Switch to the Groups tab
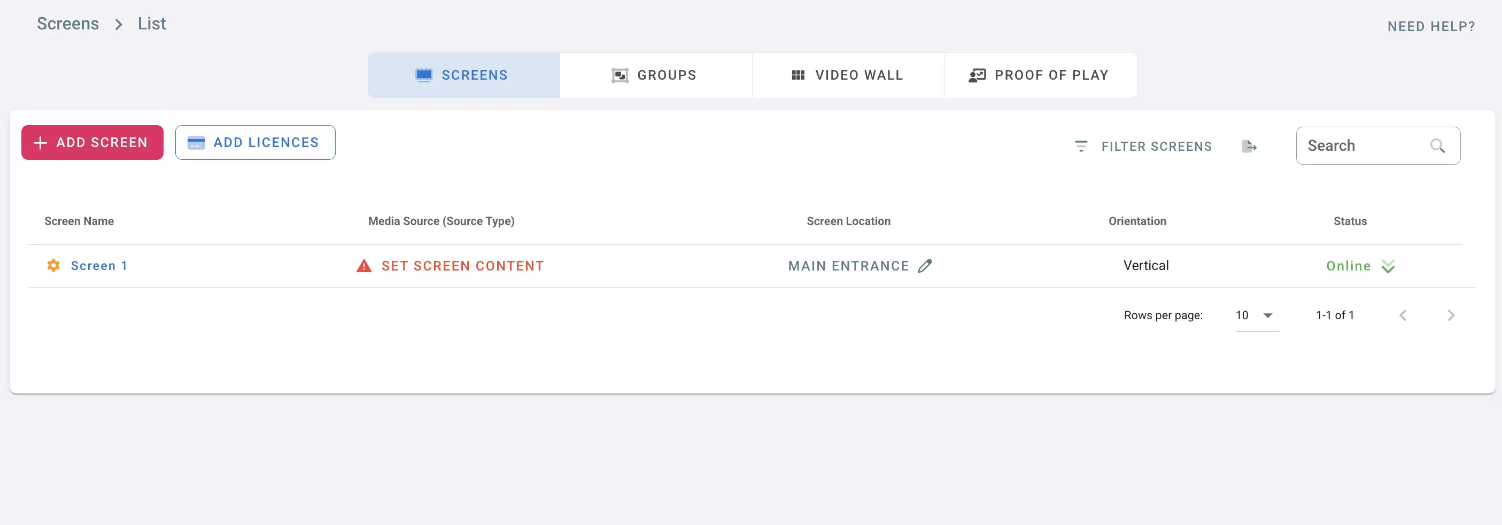 [x=655, y=75]
